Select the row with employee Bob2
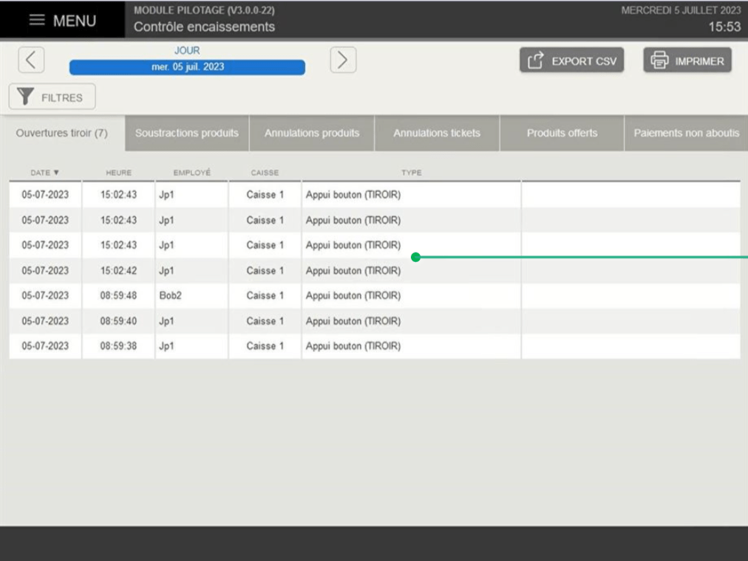This screenshot has height=561, width=748. coord(170,296)
